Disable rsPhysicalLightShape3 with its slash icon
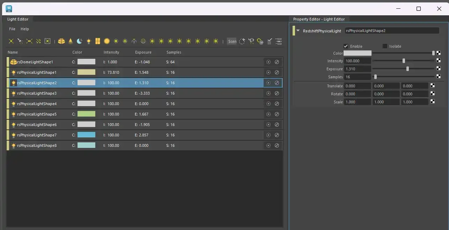 click(x=277, y=93)
